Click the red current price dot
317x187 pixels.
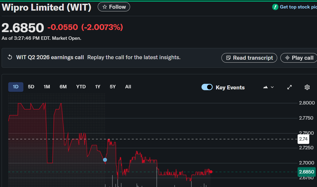coord(211,172)
